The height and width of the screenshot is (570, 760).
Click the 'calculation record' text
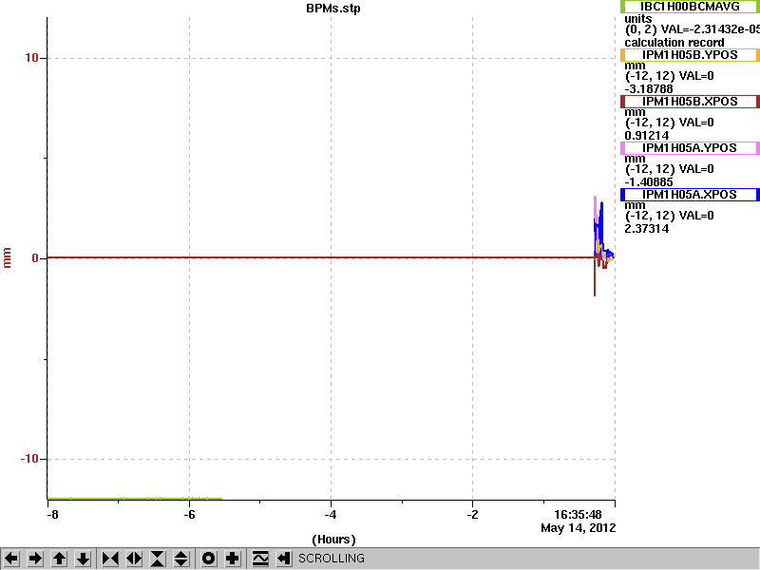(x=674, y=43)
